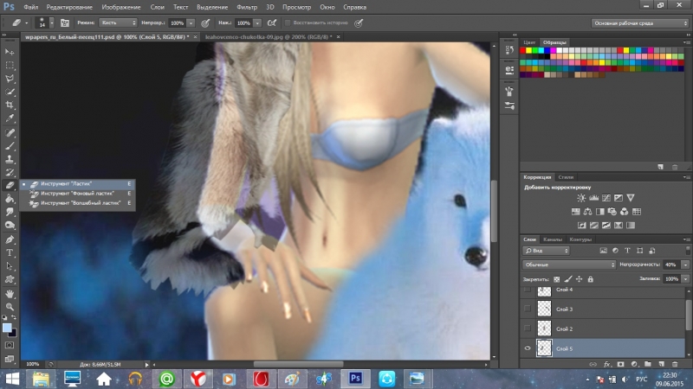Switch to the Стили tab
The width and height of the screenshot is (693, 389).
click(x=566, y=177)
